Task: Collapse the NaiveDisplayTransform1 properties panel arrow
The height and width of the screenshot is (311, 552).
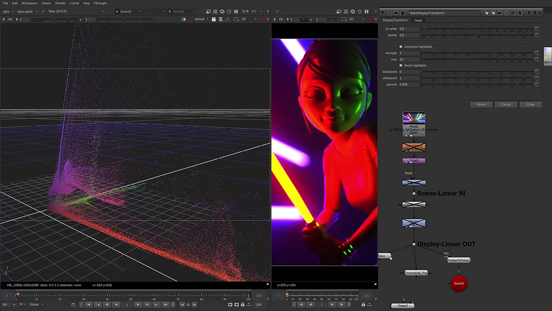Action: (382, 13)
